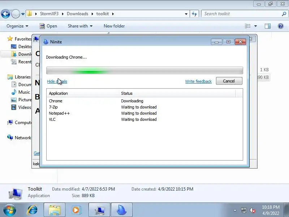Open the Share with menu
Viewport: 289px width, 217px height.
[80, 26]
